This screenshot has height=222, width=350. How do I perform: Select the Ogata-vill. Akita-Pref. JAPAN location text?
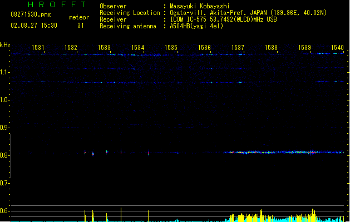[x=248, y=13]
